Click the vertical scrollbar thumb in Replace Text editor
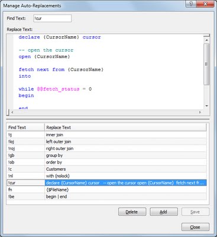Image resolution: width=217 pixels, height=237 pixels. 206,64
